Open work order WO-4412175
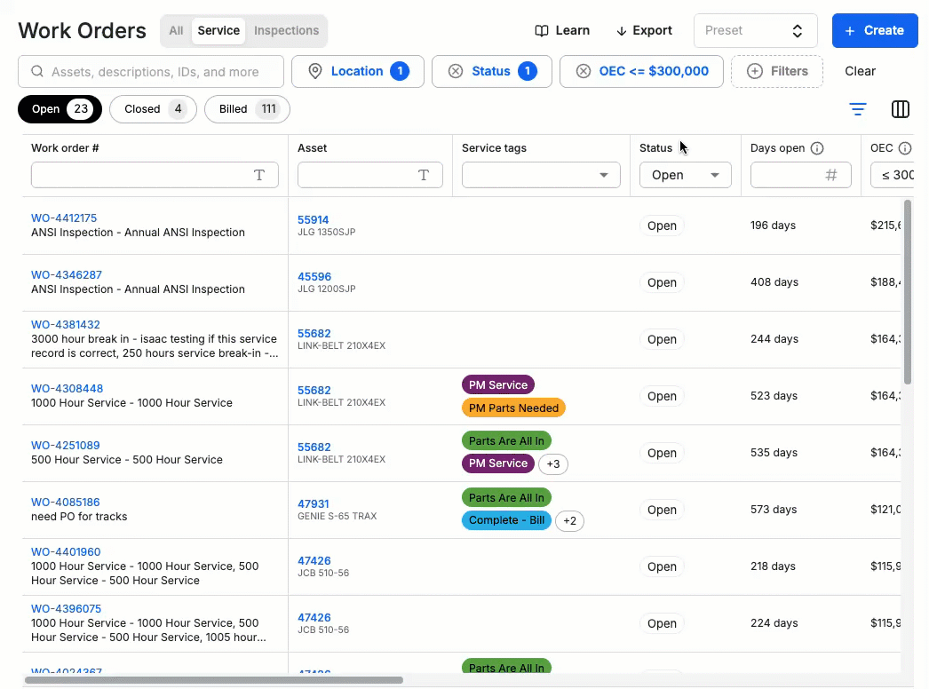 (x=64, y=218)
